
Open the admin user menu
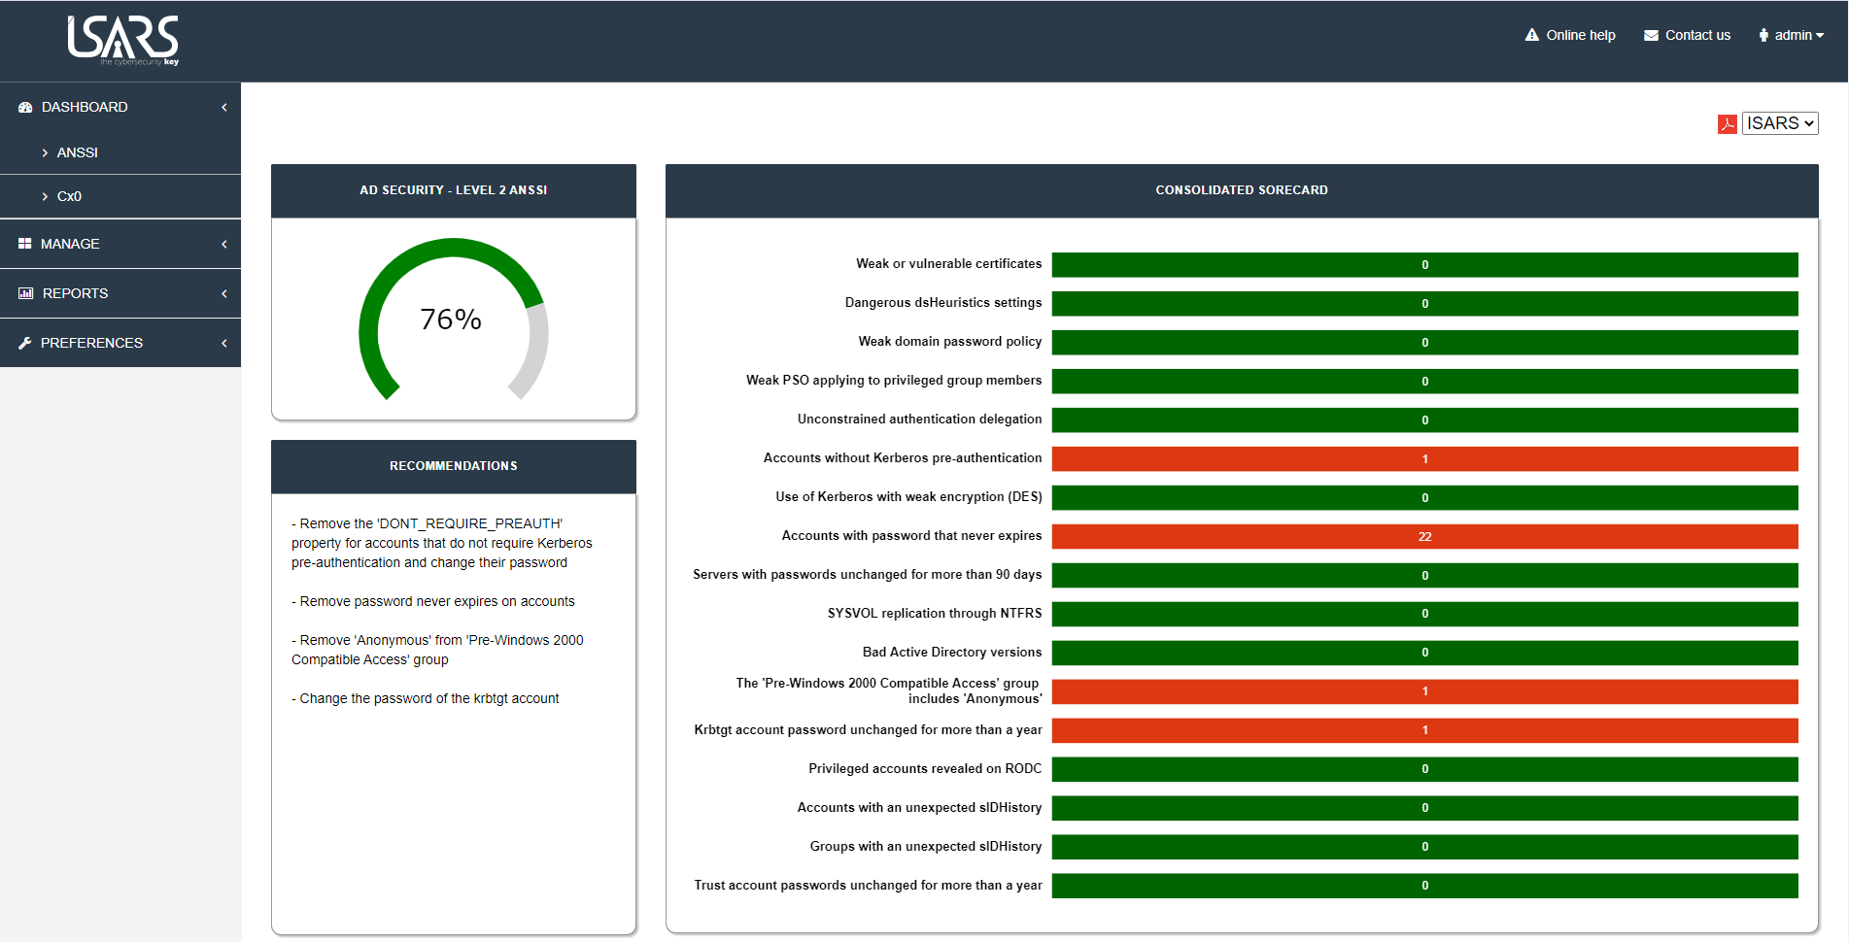pos(1791,35)
